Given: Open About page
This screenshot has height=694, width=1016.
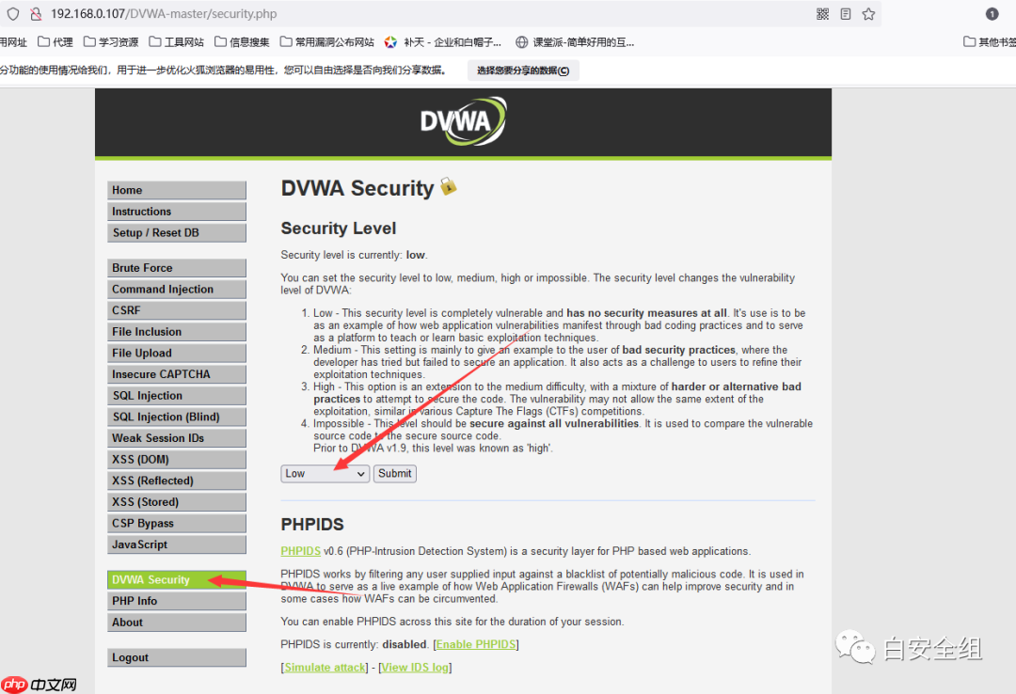Looking at the screenshot, I should (177, 623).
